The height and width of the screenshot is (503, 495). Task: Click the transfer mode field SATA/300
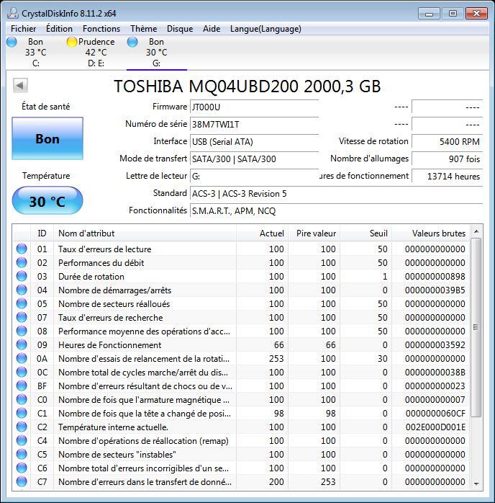254,159
